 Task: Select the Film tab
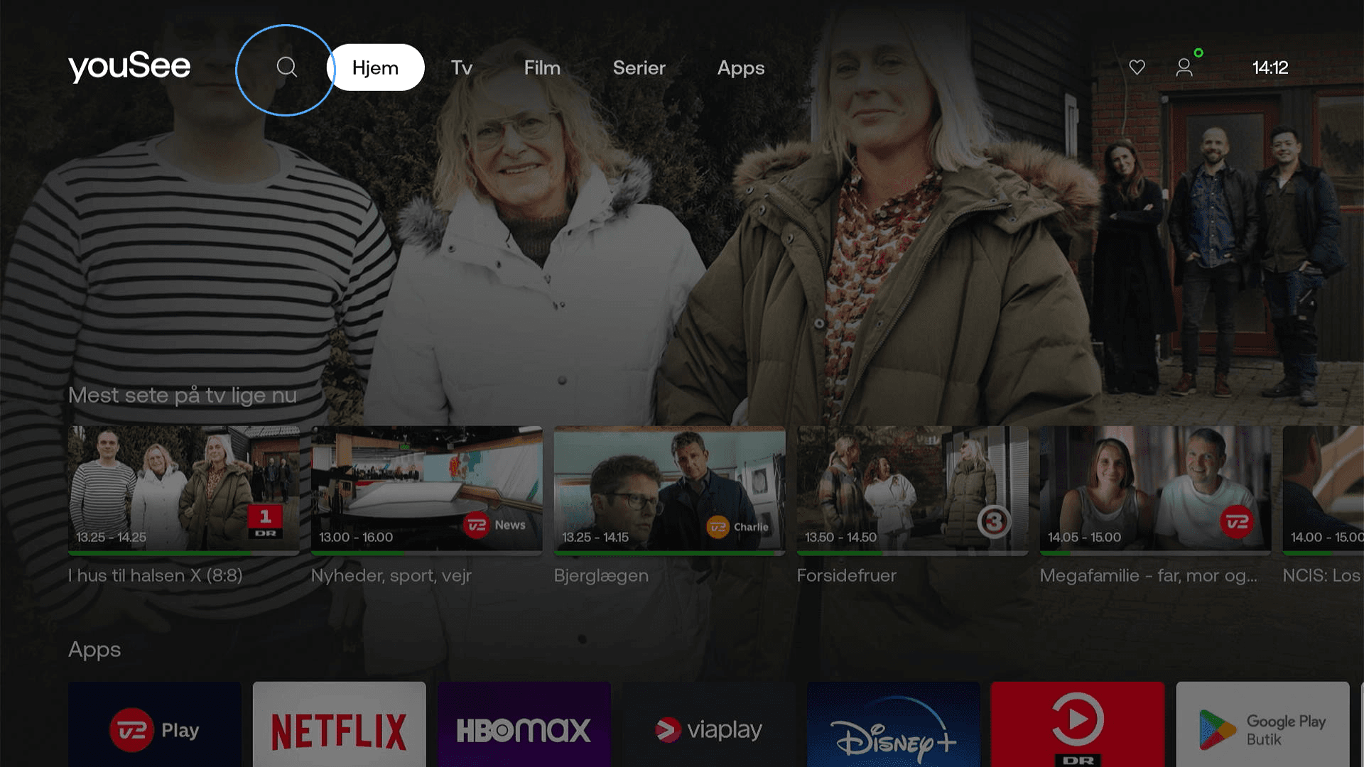pos(541,67)
